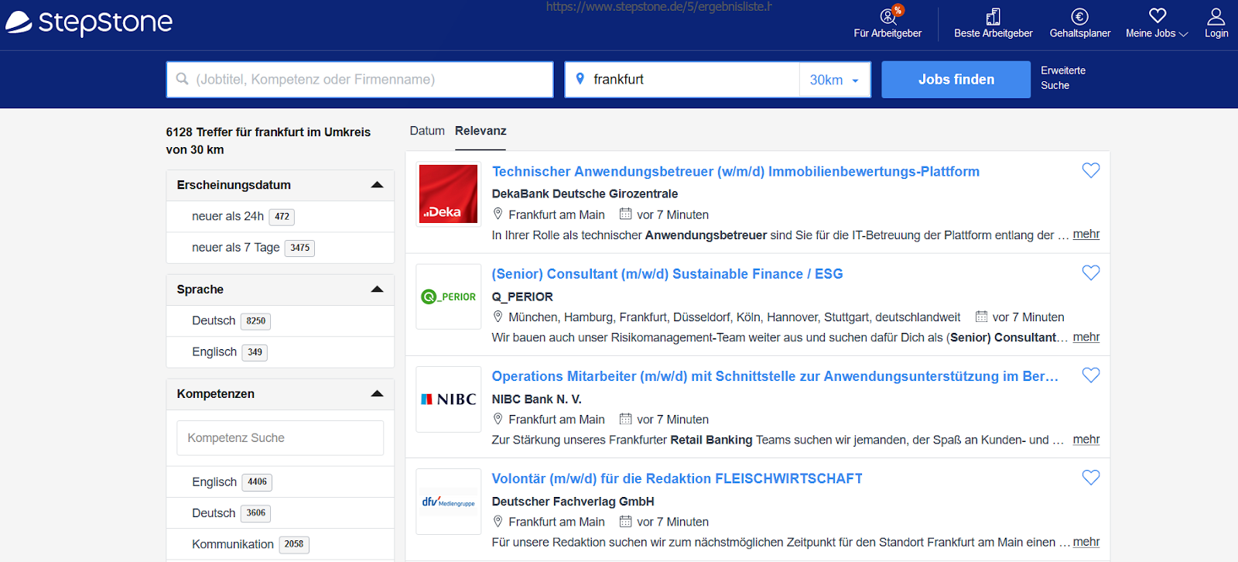This screenshot has width=1238, height=562.
Task: Click mehr on DekaBank job description
Action: pos(1086,235)
